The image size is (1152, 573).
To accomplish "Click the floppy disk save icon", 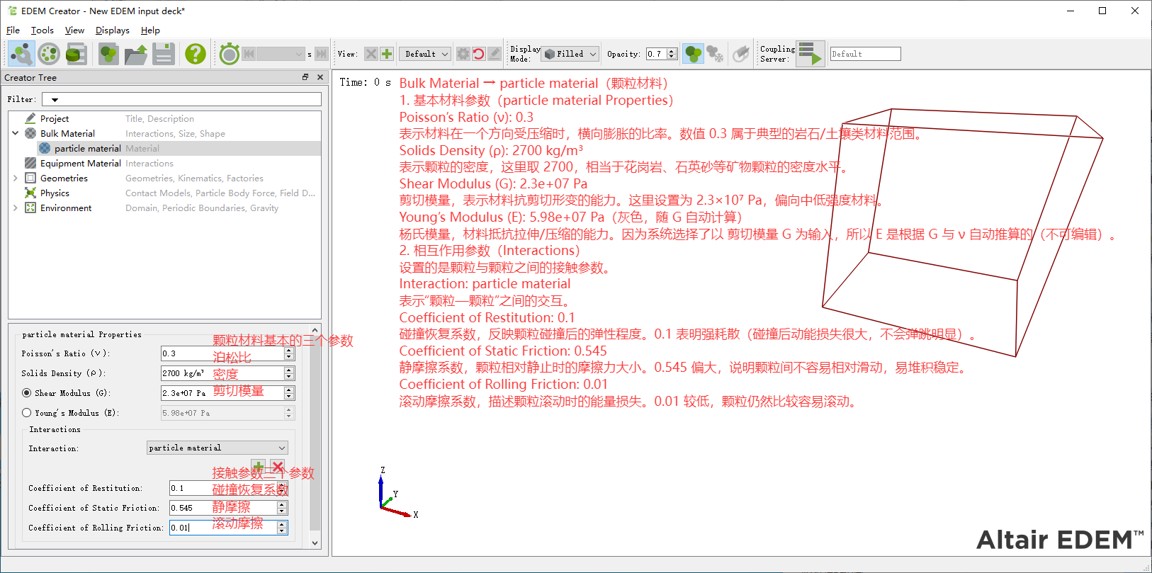I will pyautogui.click(x=164, y=54).
